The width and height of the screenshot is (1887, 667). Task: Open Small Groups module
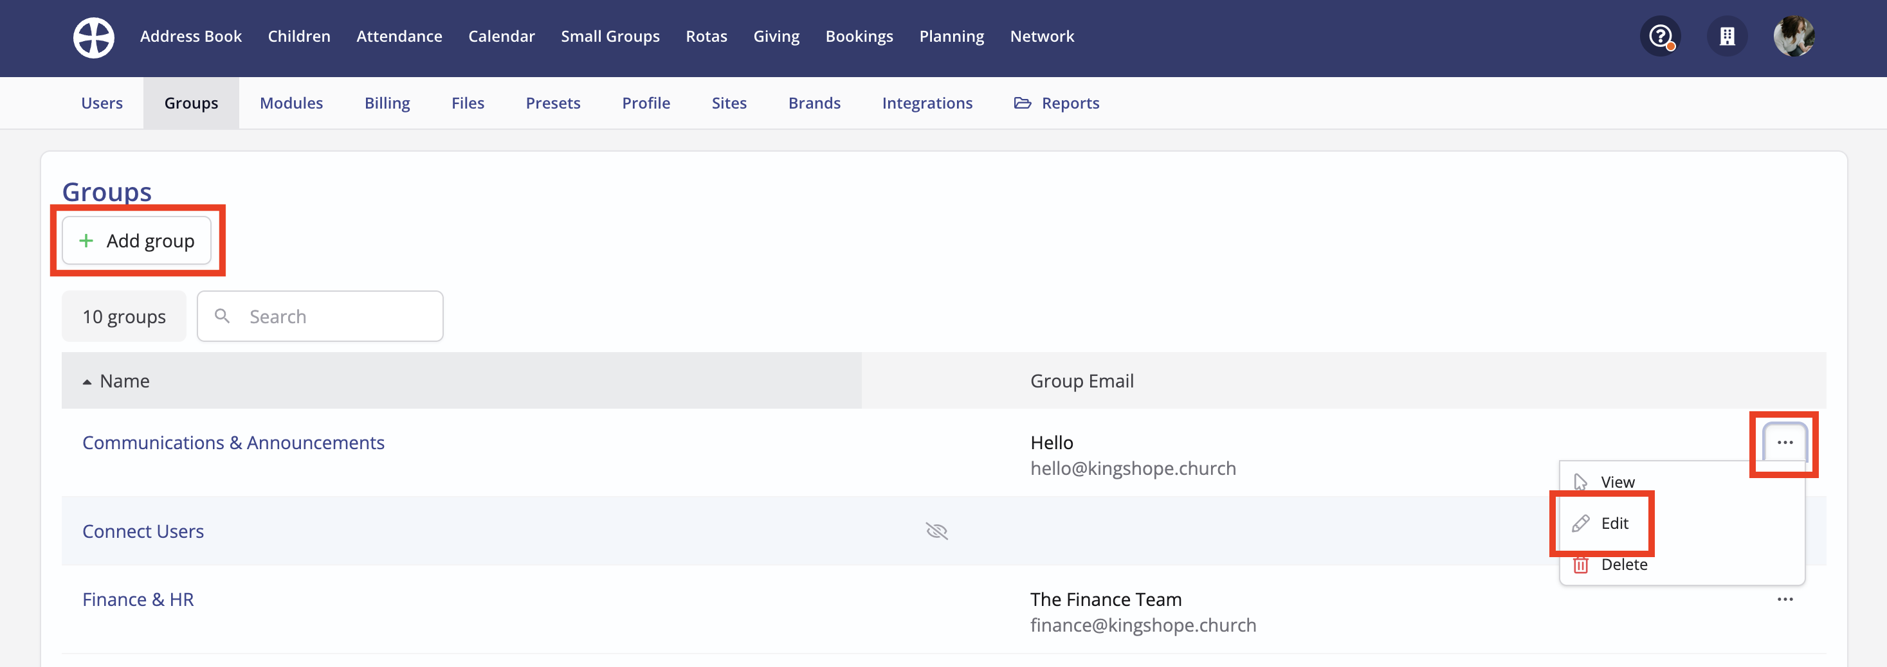pos(610,37)
